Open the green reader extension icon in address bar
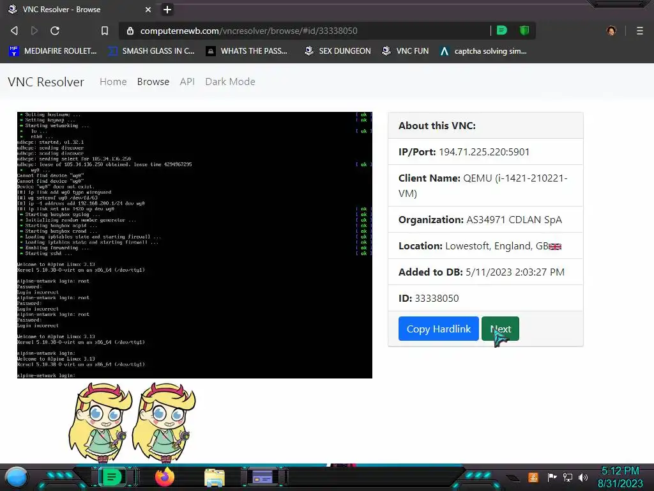This screenshot has height=491, width=654. tap(502, 31)
